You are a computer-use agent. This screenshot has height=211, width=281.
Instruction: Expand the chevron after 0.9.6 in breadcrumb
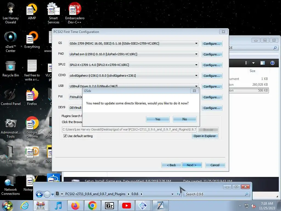[142, 194]
